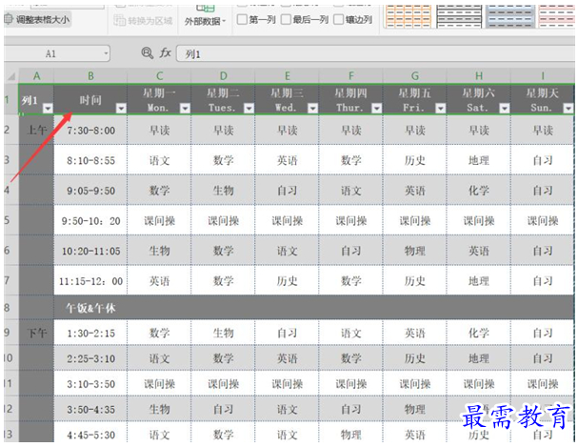
Task: Select the 9:50-10：20 time cell
Action: pos(90,220)
